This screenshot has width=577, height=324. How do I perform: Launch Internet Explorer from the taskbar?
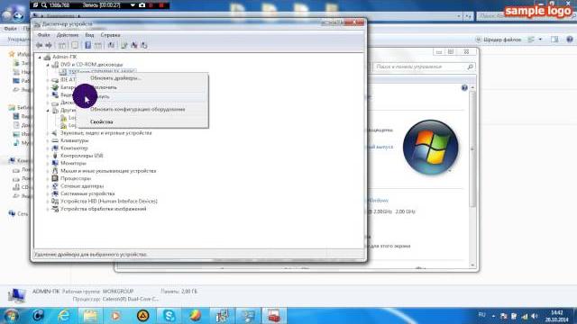tap(64, 316)
